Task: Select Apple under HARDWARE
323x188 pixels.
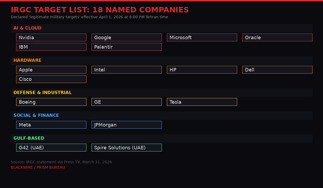Action: [x=51, y=70]
